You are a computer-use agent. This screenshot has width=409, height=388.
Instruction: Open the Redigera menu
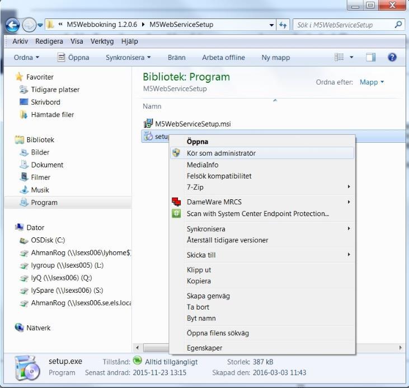pos(49,41)
